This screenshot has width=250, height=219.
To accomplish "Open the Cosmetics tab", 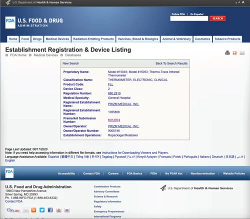I will (x=202, y=39).
